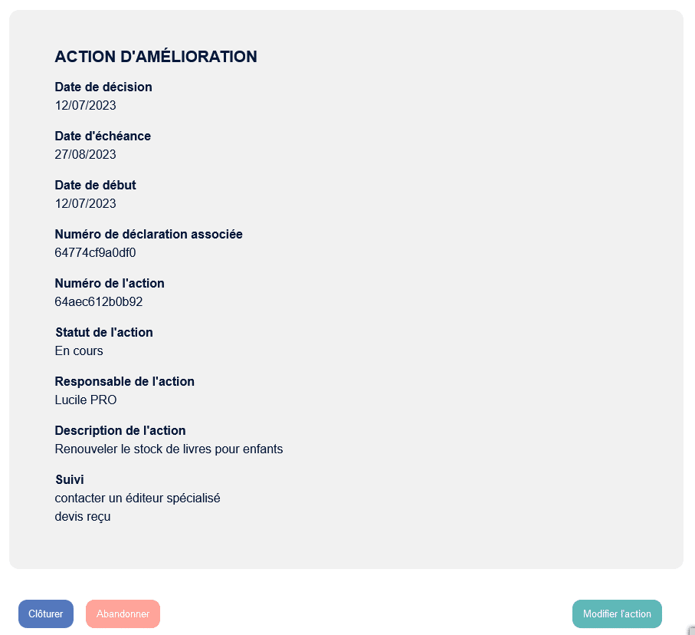The image size is (695, 635).
Task: Click the Description de l'action label
Action: [120, 430]
